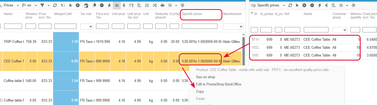Click the auto-refresh subgrids arrows icon
The width and height of the screenshot is (377, 105).
[x=63, y=5]
